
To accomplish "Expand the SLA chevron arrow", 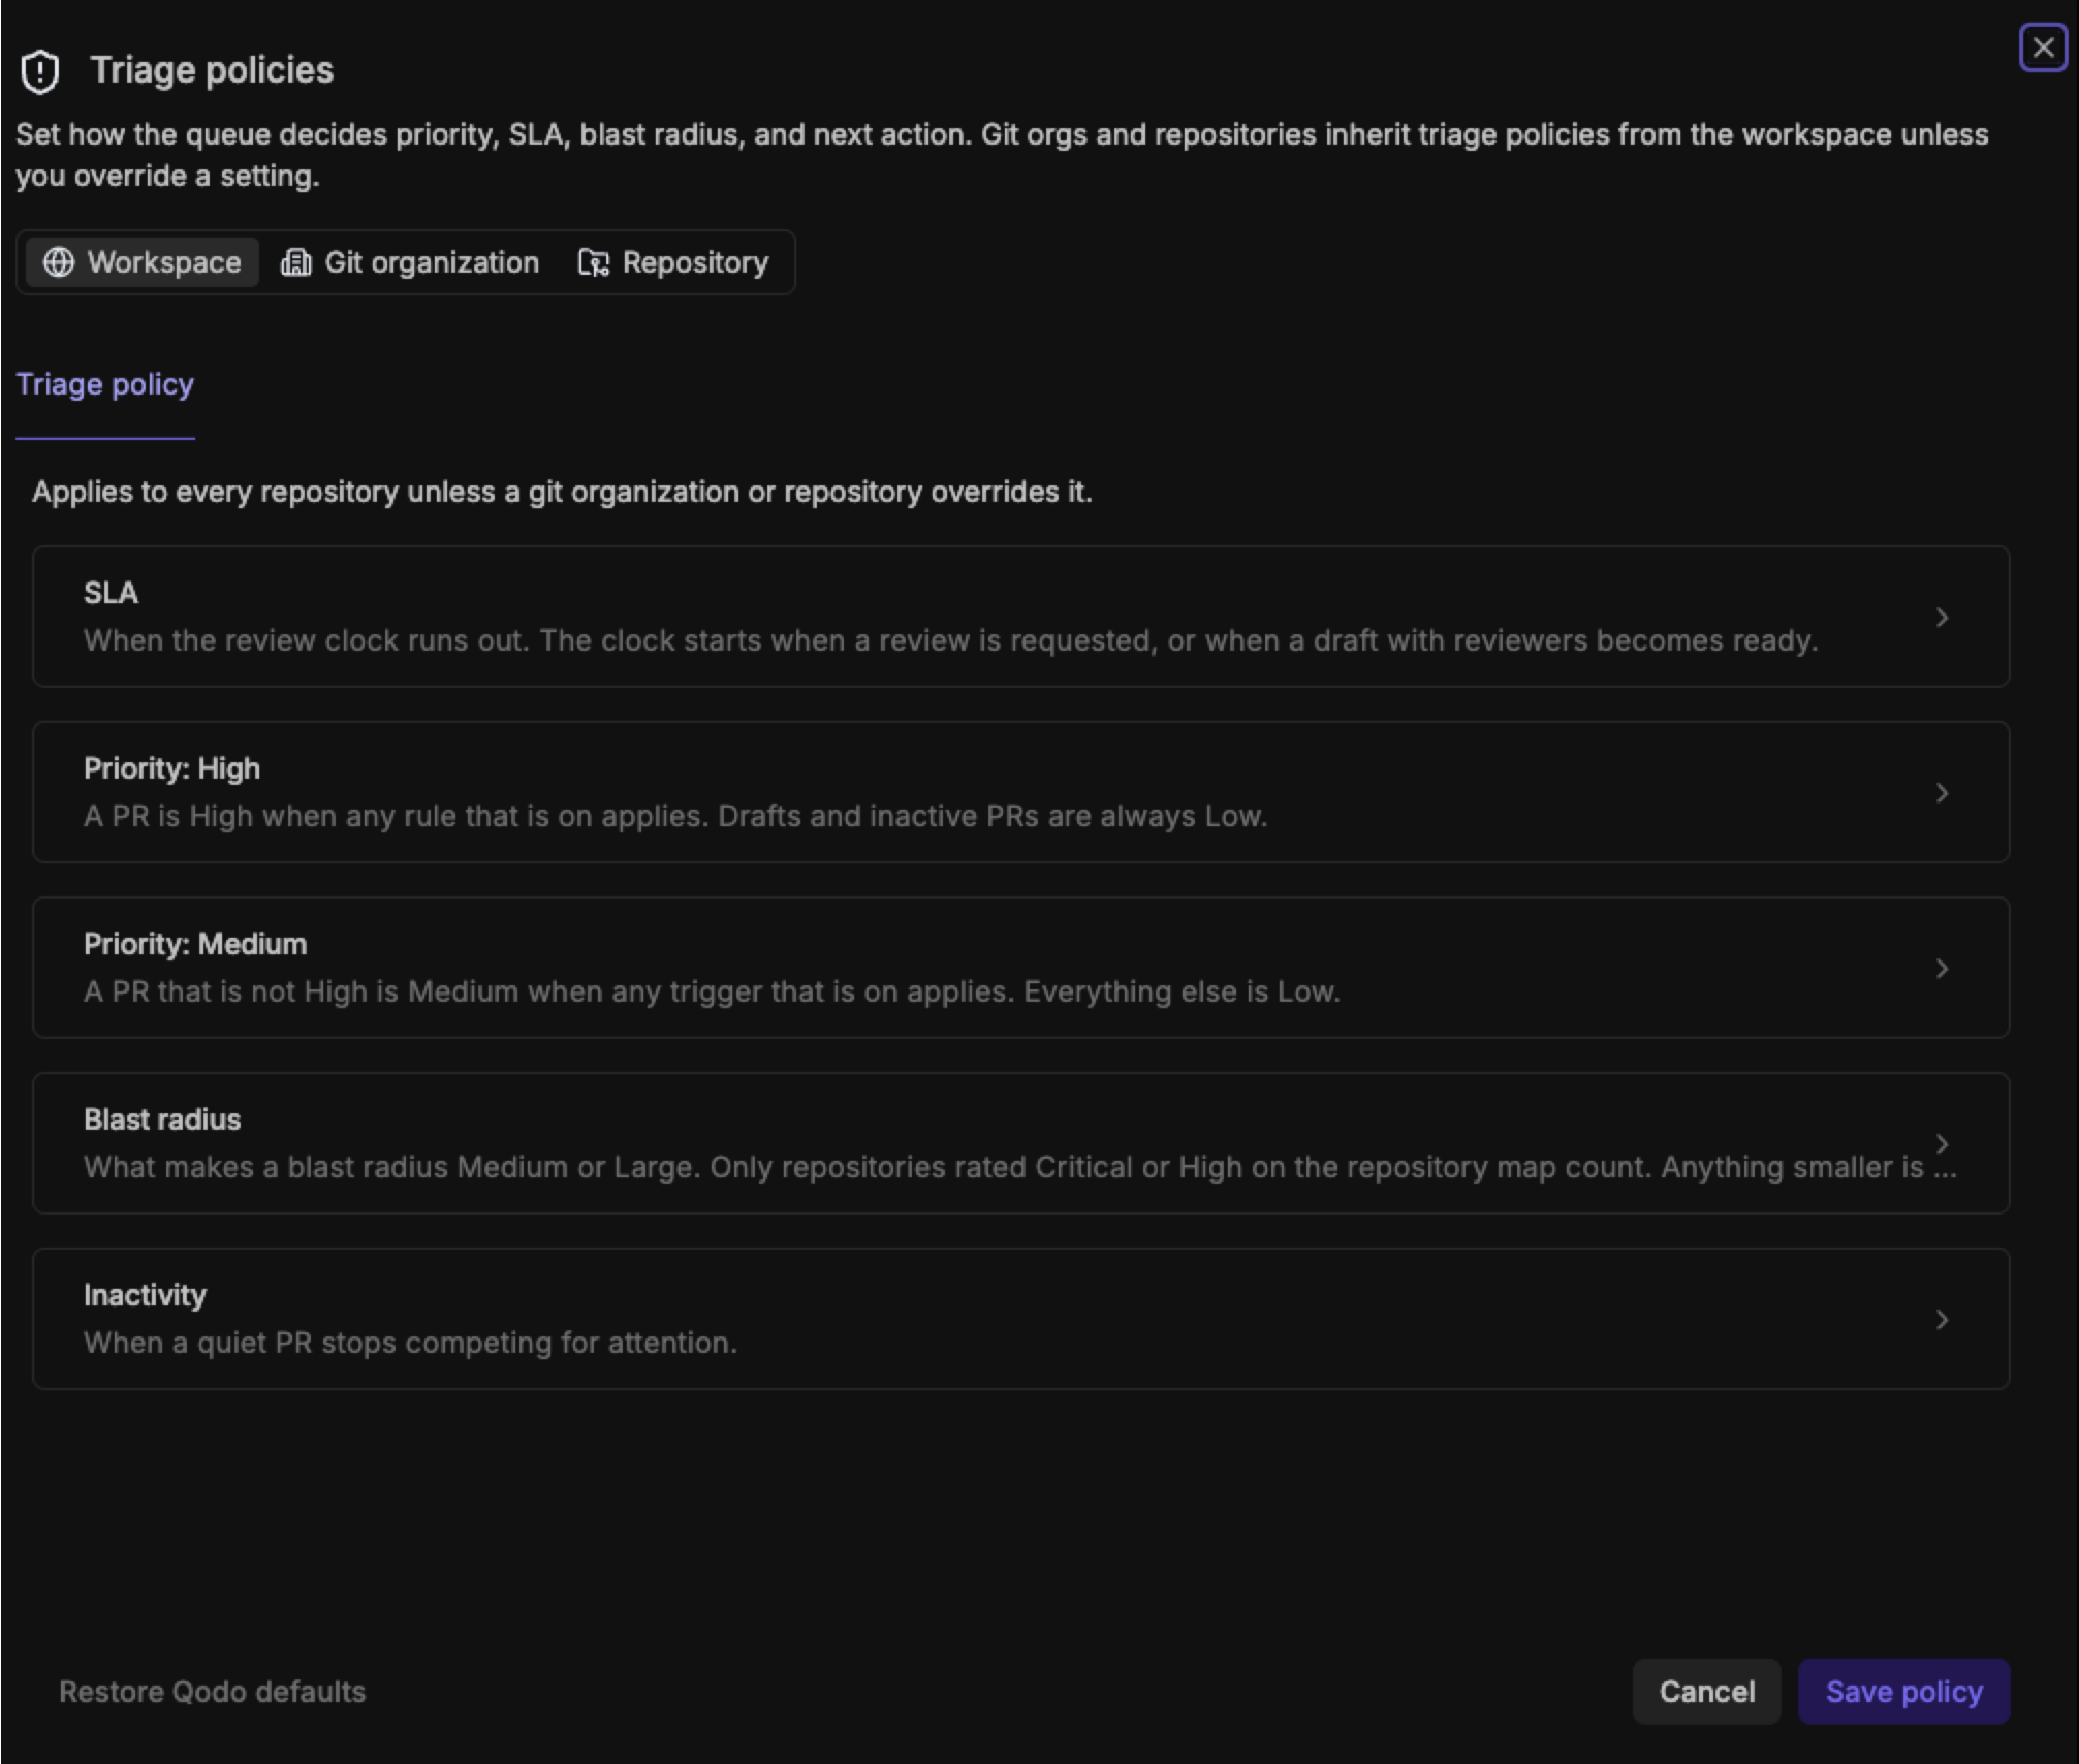I will pyautogui.click(x=1942, y=617).
